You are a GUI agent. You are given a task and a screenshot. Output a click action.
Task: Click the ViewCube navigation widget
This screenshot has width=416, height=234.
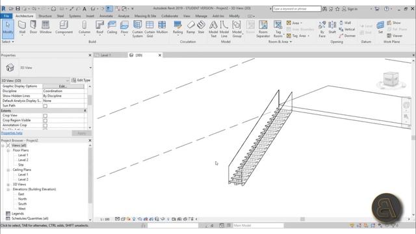coord(391,79)
